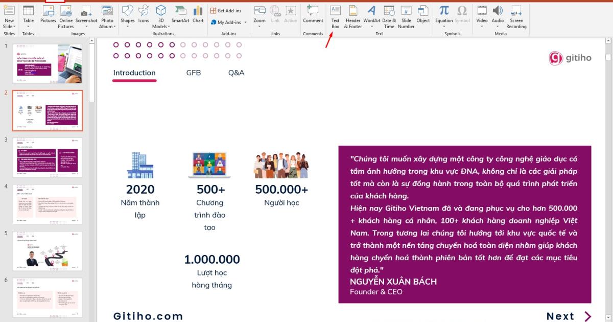Select the Introduction tab on the slide

click(x=134, y=73)
